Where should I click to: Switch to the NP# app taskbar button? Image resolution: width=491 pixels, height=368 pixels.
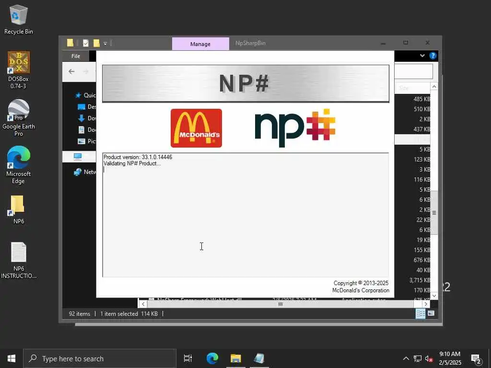coord(259,358)
